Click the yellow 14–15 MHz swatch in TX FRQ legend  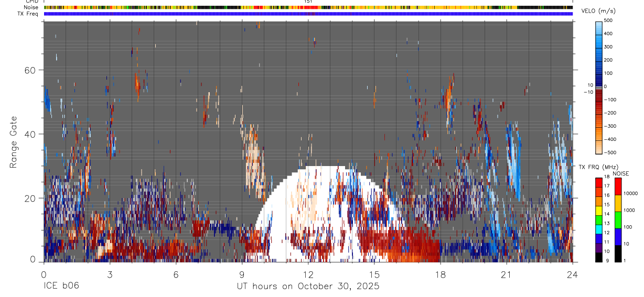(599, 210)
